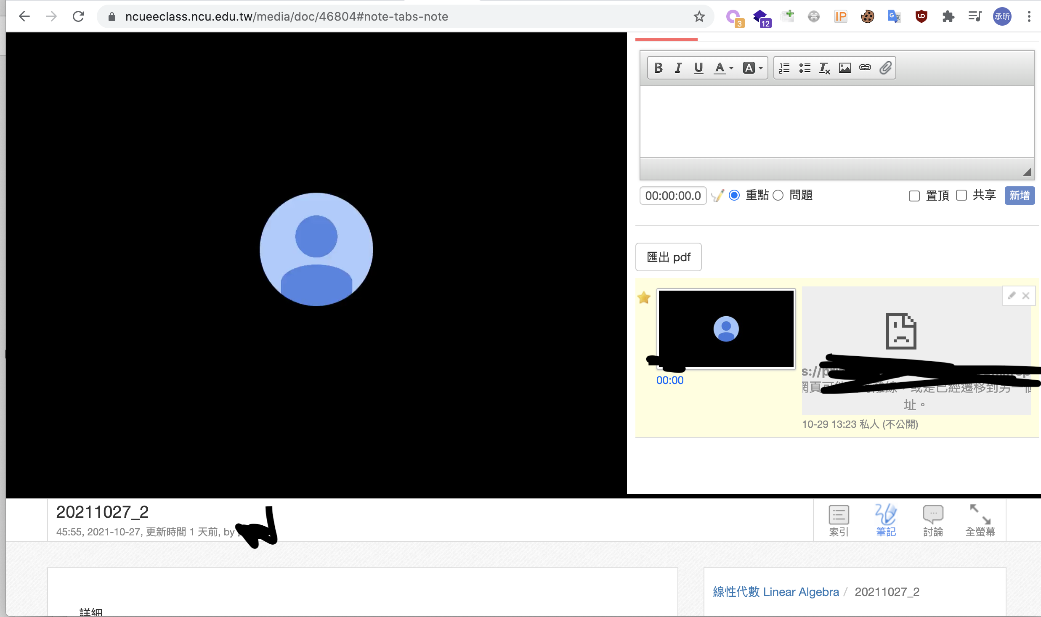Open the text color dropdown
The image size is (1041, 617).
(x=723, y=68)
